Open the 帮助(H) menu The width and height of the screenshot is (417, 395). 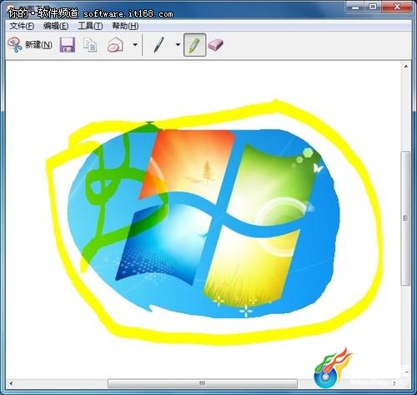[x=125, y=26]
